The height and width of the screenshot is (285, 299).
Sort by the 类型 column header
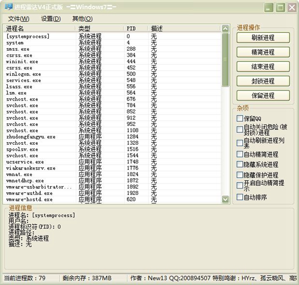(x=100, y=28)
